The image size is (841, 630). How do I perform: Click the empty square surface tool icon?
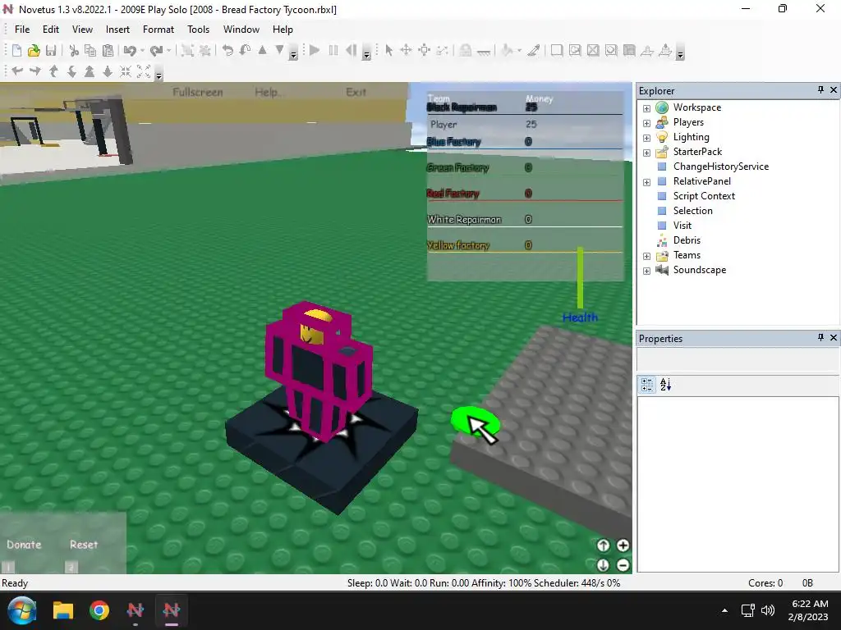[557, 50]
